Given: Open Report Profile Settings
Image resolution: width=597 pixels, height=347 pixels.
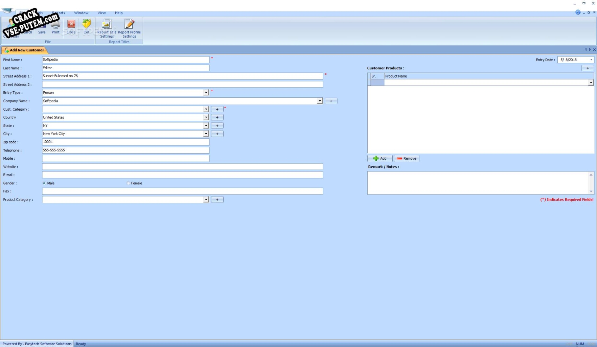Looking at the screenshot, I should [129, 28].
